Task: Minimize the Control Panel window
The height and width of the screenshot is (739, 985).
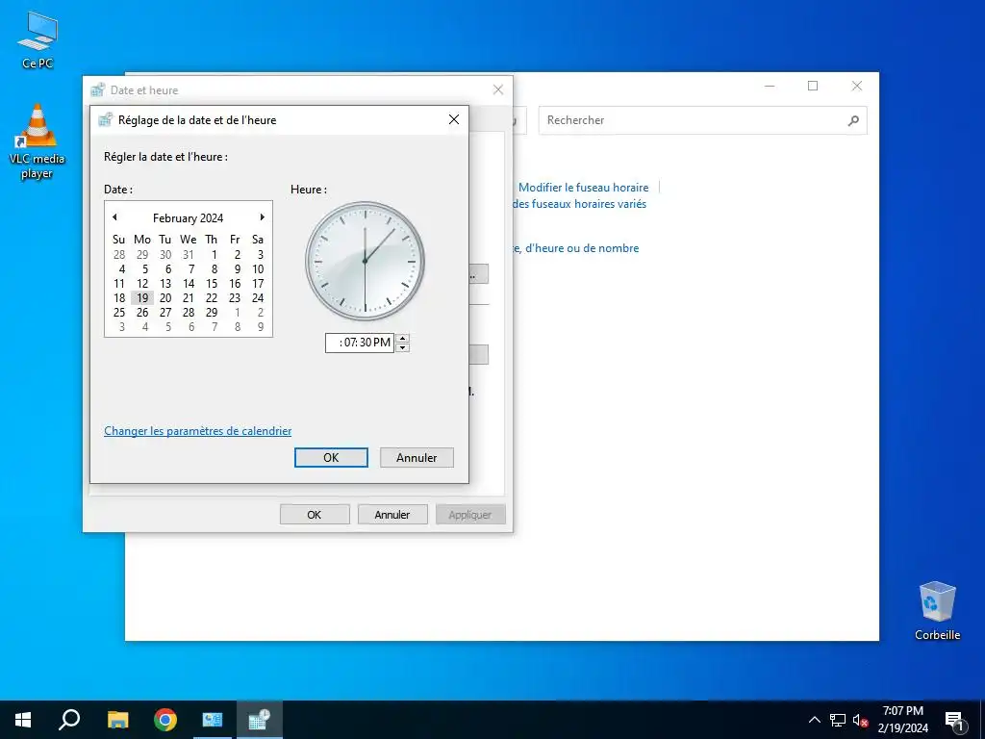Action: coord(770,86)
